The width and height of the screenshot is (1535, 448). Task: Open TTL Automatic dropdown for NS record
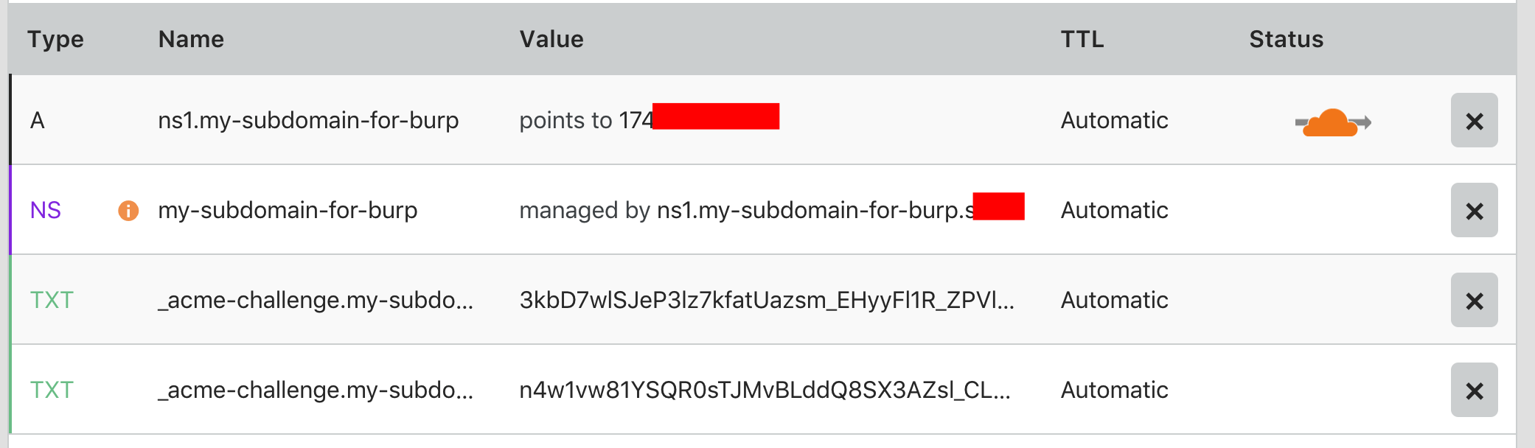click(x=1114, y=210)
